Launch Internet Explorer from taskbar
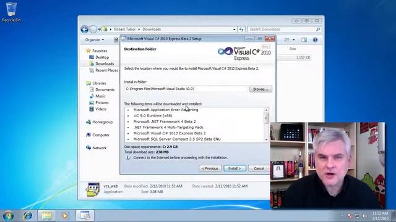 click(27, 216)
